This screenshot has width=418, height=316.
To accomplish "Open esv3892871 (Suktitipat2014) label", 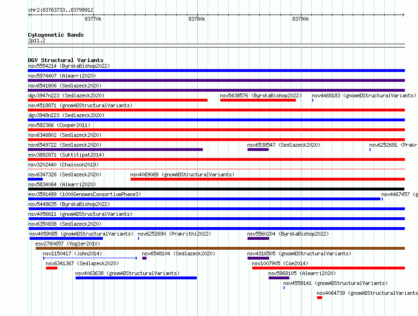I will tap(66, 155).
